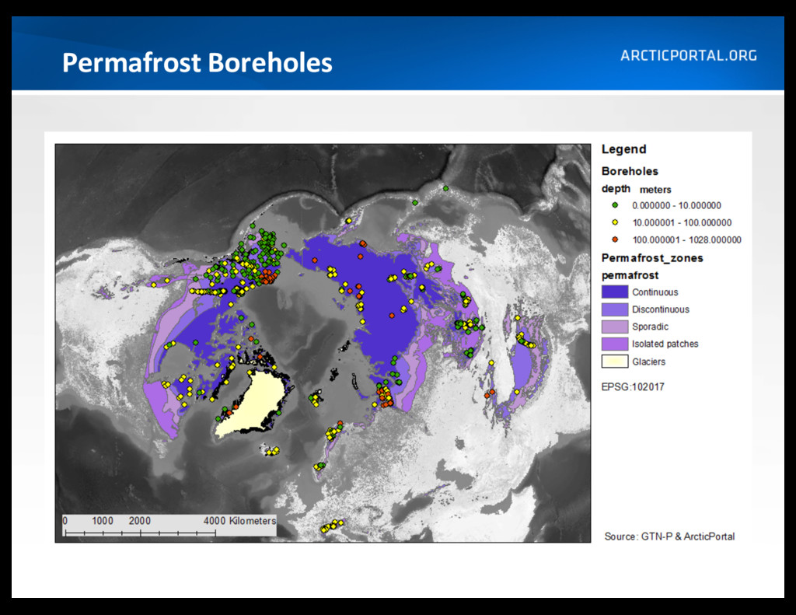Click the Permafrost_zones legend heading

[652, 258]
